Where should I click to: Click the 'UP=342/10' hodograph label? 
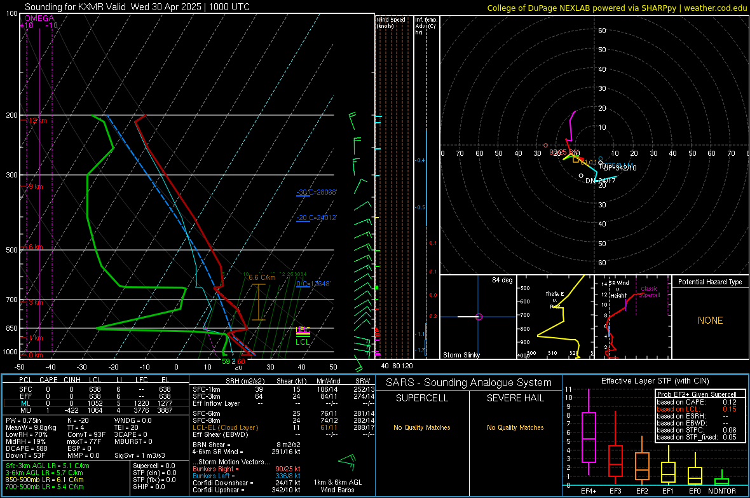click(x=620, y=168)
